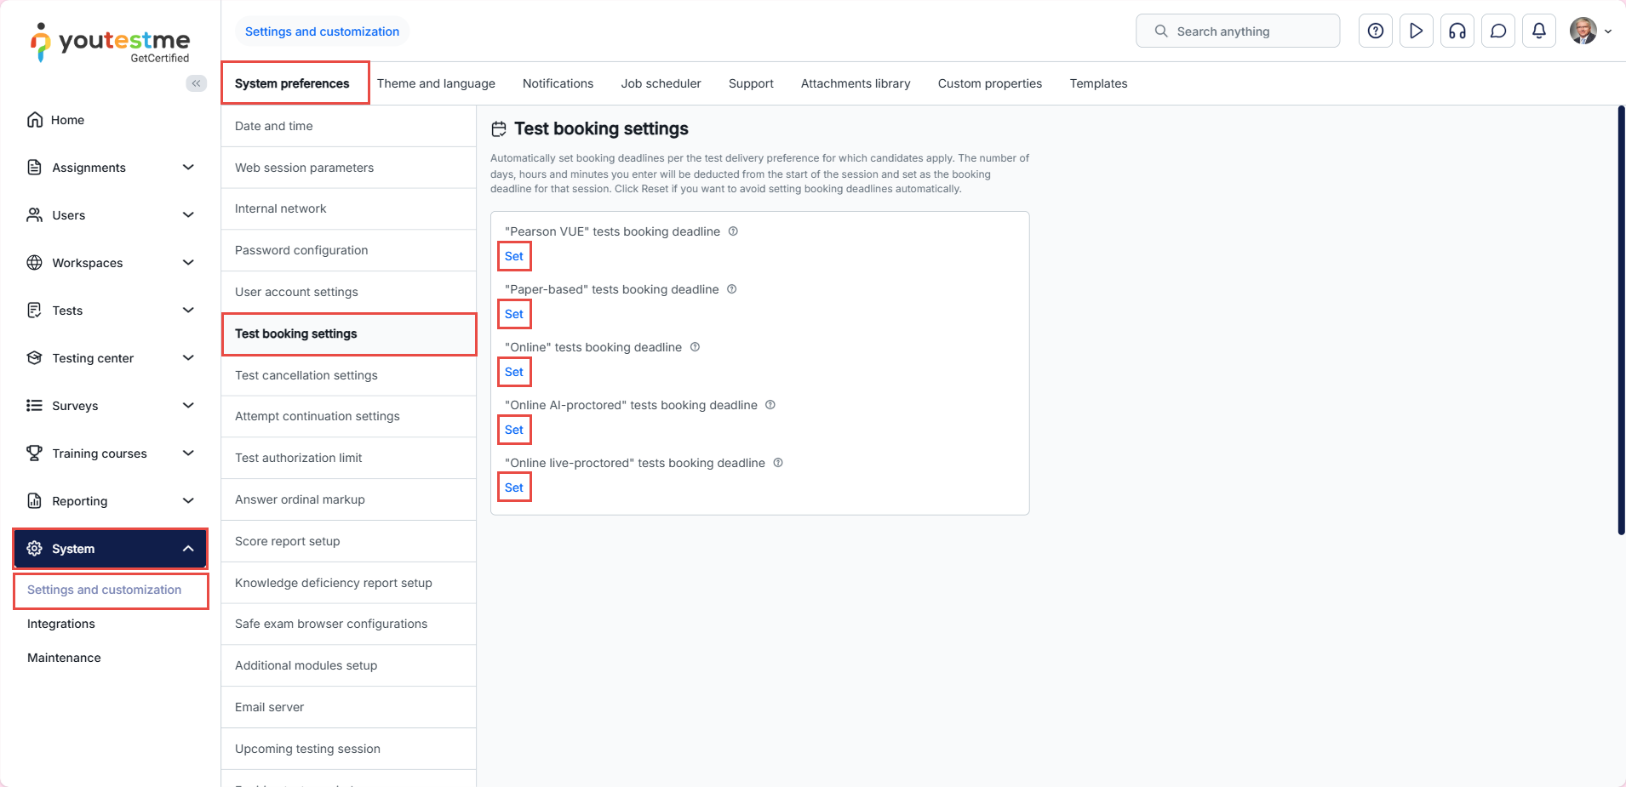
Task: Collapse the sidebar with double-chevron icon
Action: click(196, 83)
